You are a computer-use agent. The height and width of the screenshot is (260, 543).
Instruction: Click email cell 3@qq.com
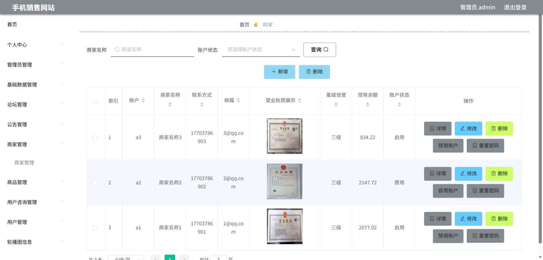pyautogui.click(x=233, y=137)
